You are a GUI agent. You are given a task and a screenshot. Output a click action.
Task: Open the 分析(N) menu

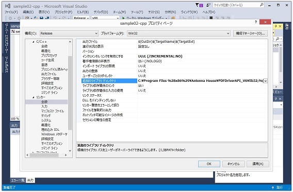pyautogui.click(x=170, y=12)
